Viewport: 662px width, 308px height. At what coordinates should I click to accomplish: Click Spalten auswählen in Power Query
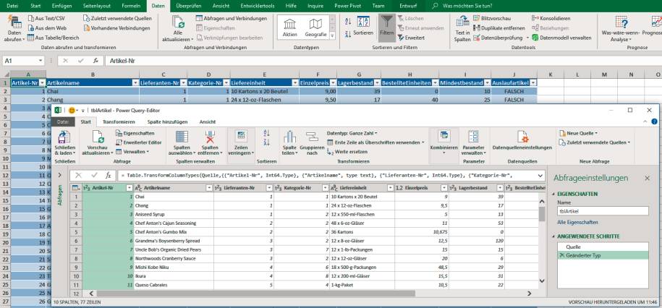click(x=182, y=143)
